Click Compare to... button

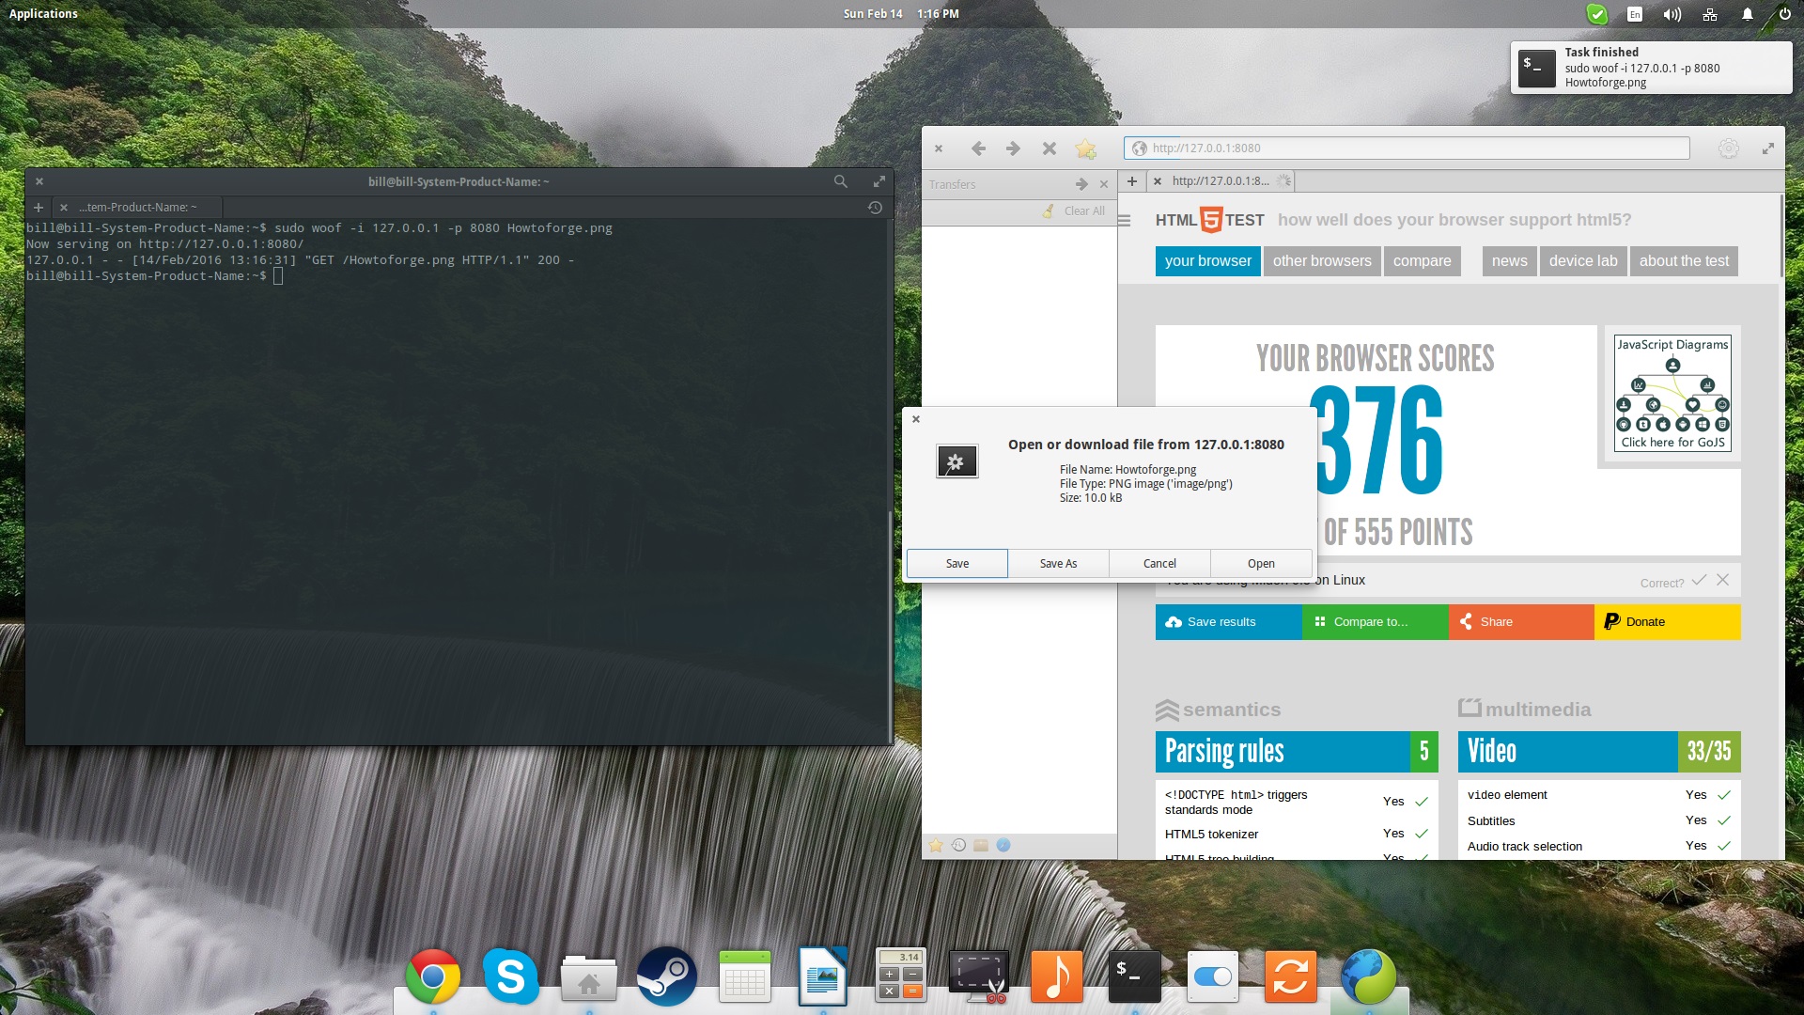click(1375, 622)
